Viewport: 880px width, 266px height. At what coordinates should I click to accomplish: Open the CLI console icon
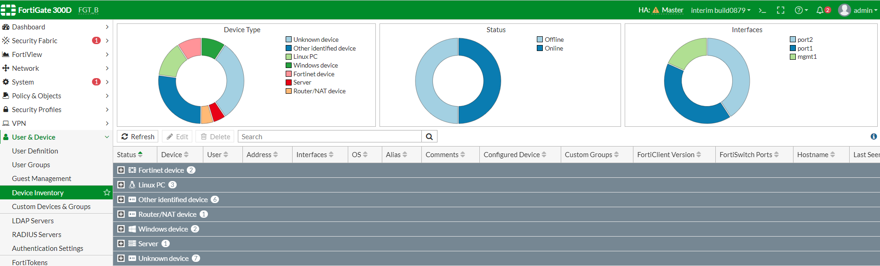click(762, 10)
